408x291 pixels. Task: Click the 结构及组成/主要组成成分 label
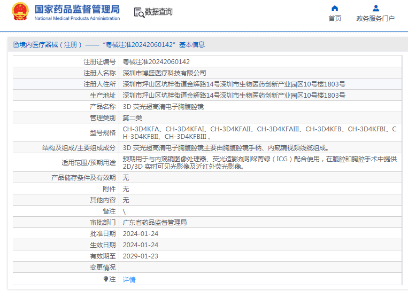click(79, 147)
